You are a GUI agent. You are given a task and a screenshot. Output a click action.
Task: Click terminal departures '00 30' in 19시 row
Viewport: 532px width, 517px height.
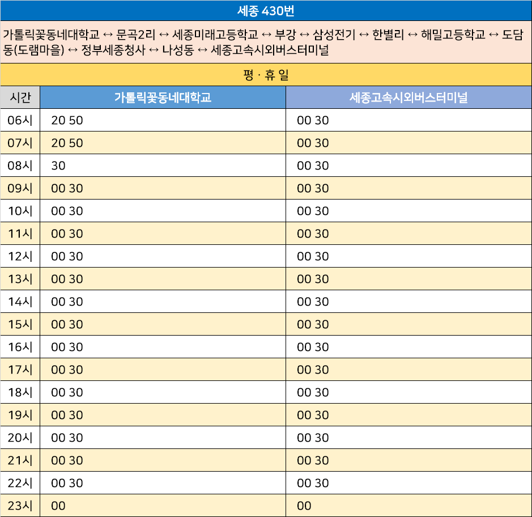click(313, 415)
